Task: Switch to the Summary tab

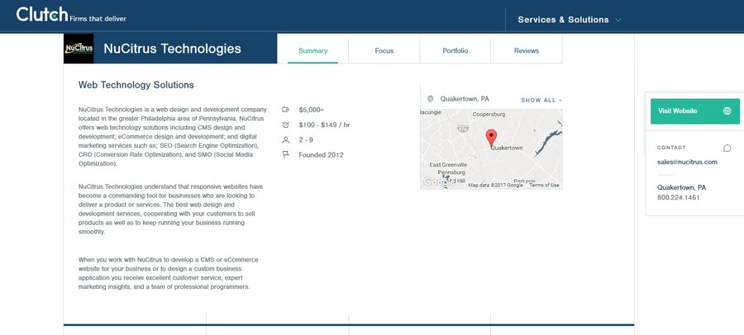Action: 312,50
